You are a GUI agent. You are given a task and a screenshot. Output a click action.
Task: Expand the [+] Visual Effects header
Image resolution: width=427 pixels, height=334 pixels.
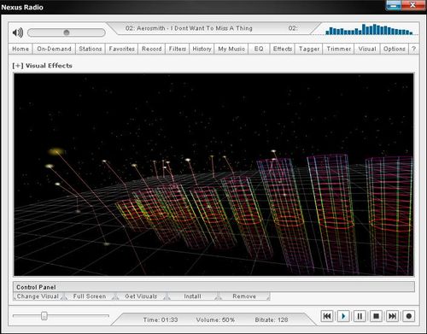tap(42, 66)
